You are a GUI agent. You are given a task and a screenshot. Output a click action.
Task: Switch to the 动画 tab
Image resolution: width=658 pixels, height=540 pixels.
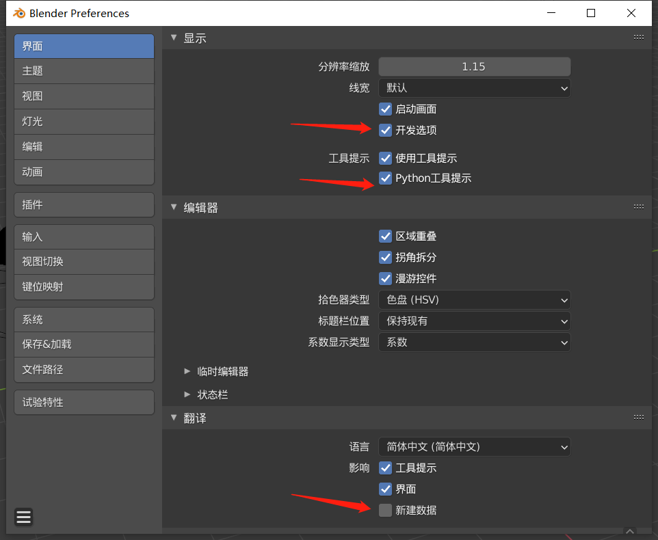(x=84, y=172)
